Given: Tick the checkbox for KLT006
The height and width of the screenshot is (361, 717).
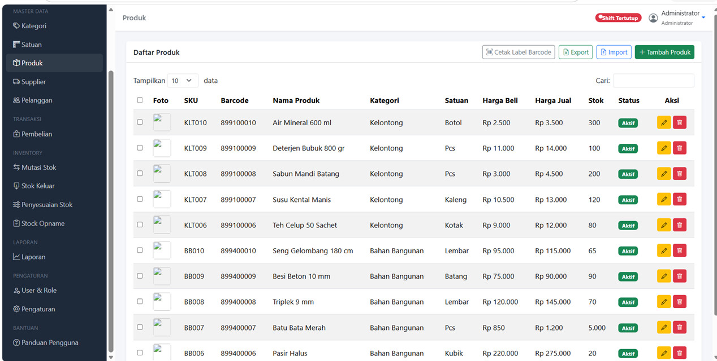Looking at the screenshot, I should [x=140, y=224].
